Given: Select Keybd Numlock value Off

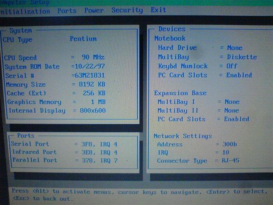Looking at the screenshot, I should pyautogui.click(x=232, y=66).
